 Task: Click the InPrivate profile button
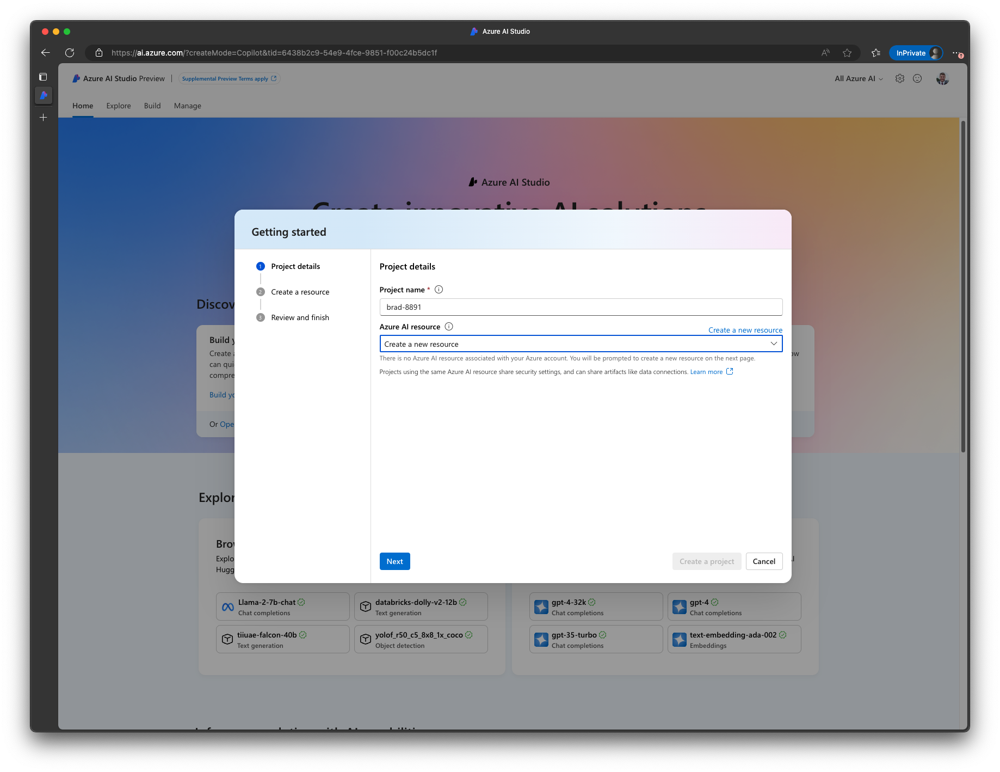click(916, 53)
